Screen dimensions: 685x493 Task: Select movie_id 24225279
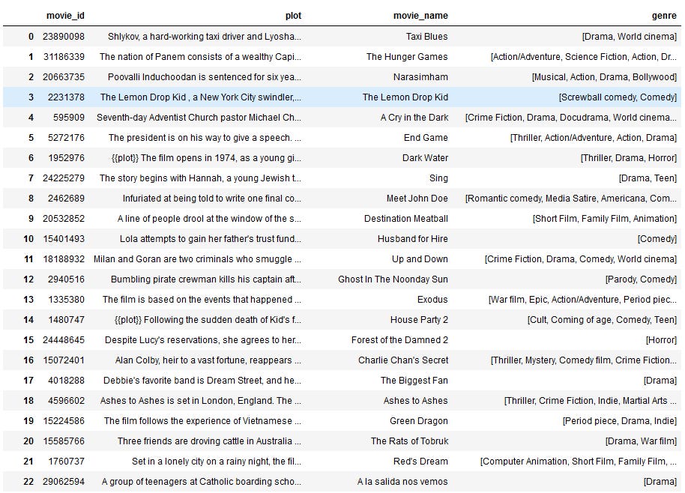click(x=64, y=178)
